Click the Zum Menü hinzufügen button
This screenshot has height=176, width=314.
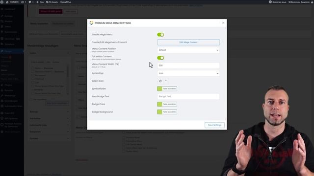point(57,103)
